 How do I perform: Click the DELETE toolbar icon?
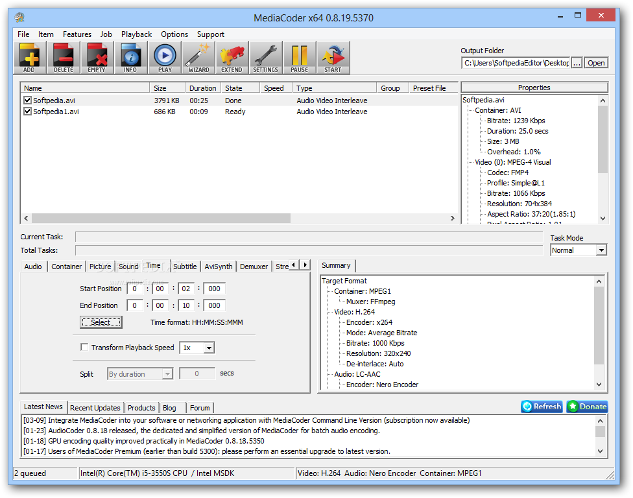pos(64,58)
